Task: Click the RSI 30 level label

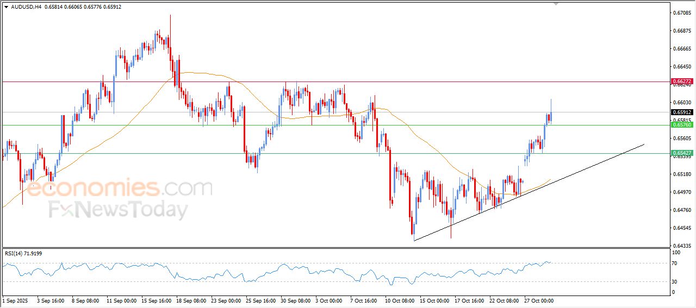Action: tap(676, 281)
